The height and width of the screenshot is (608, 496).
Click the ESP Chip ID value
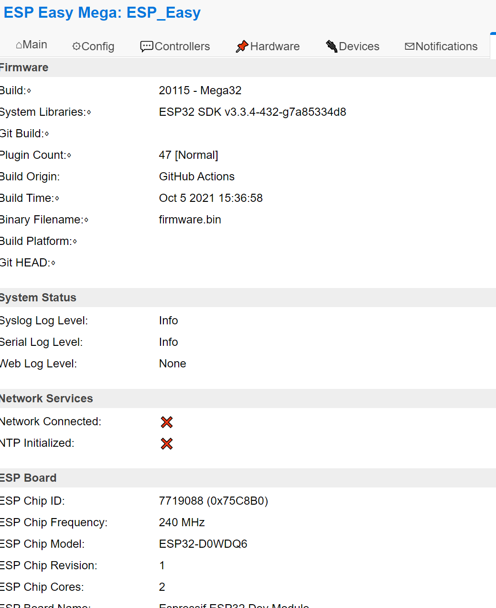[213, 501]
